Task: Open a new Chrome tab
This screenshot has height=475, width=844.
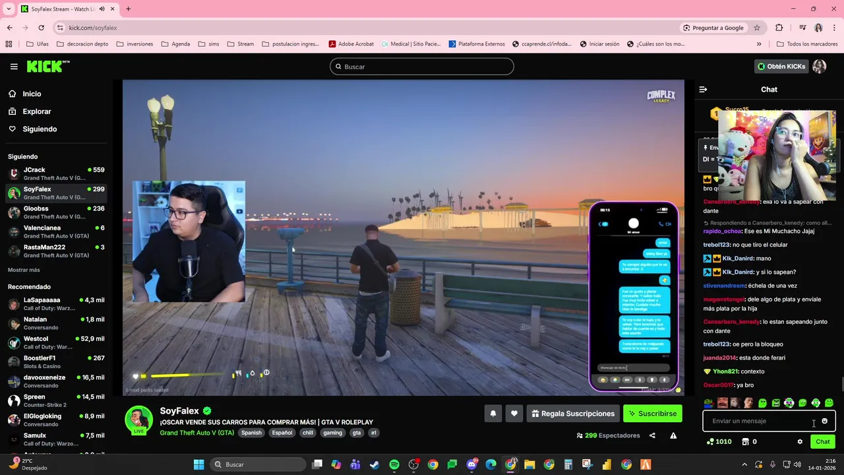Action: pos(128,9)
